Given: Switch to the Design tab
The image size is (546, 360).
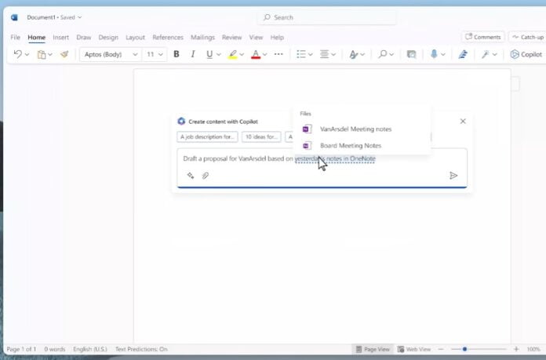Looking at the screenshot, I should point(108,37).
